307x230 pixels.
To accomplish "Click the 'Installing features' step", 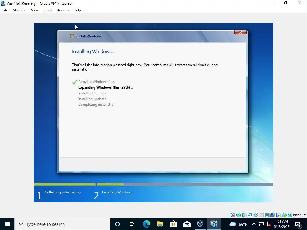I will pos(92,93).
